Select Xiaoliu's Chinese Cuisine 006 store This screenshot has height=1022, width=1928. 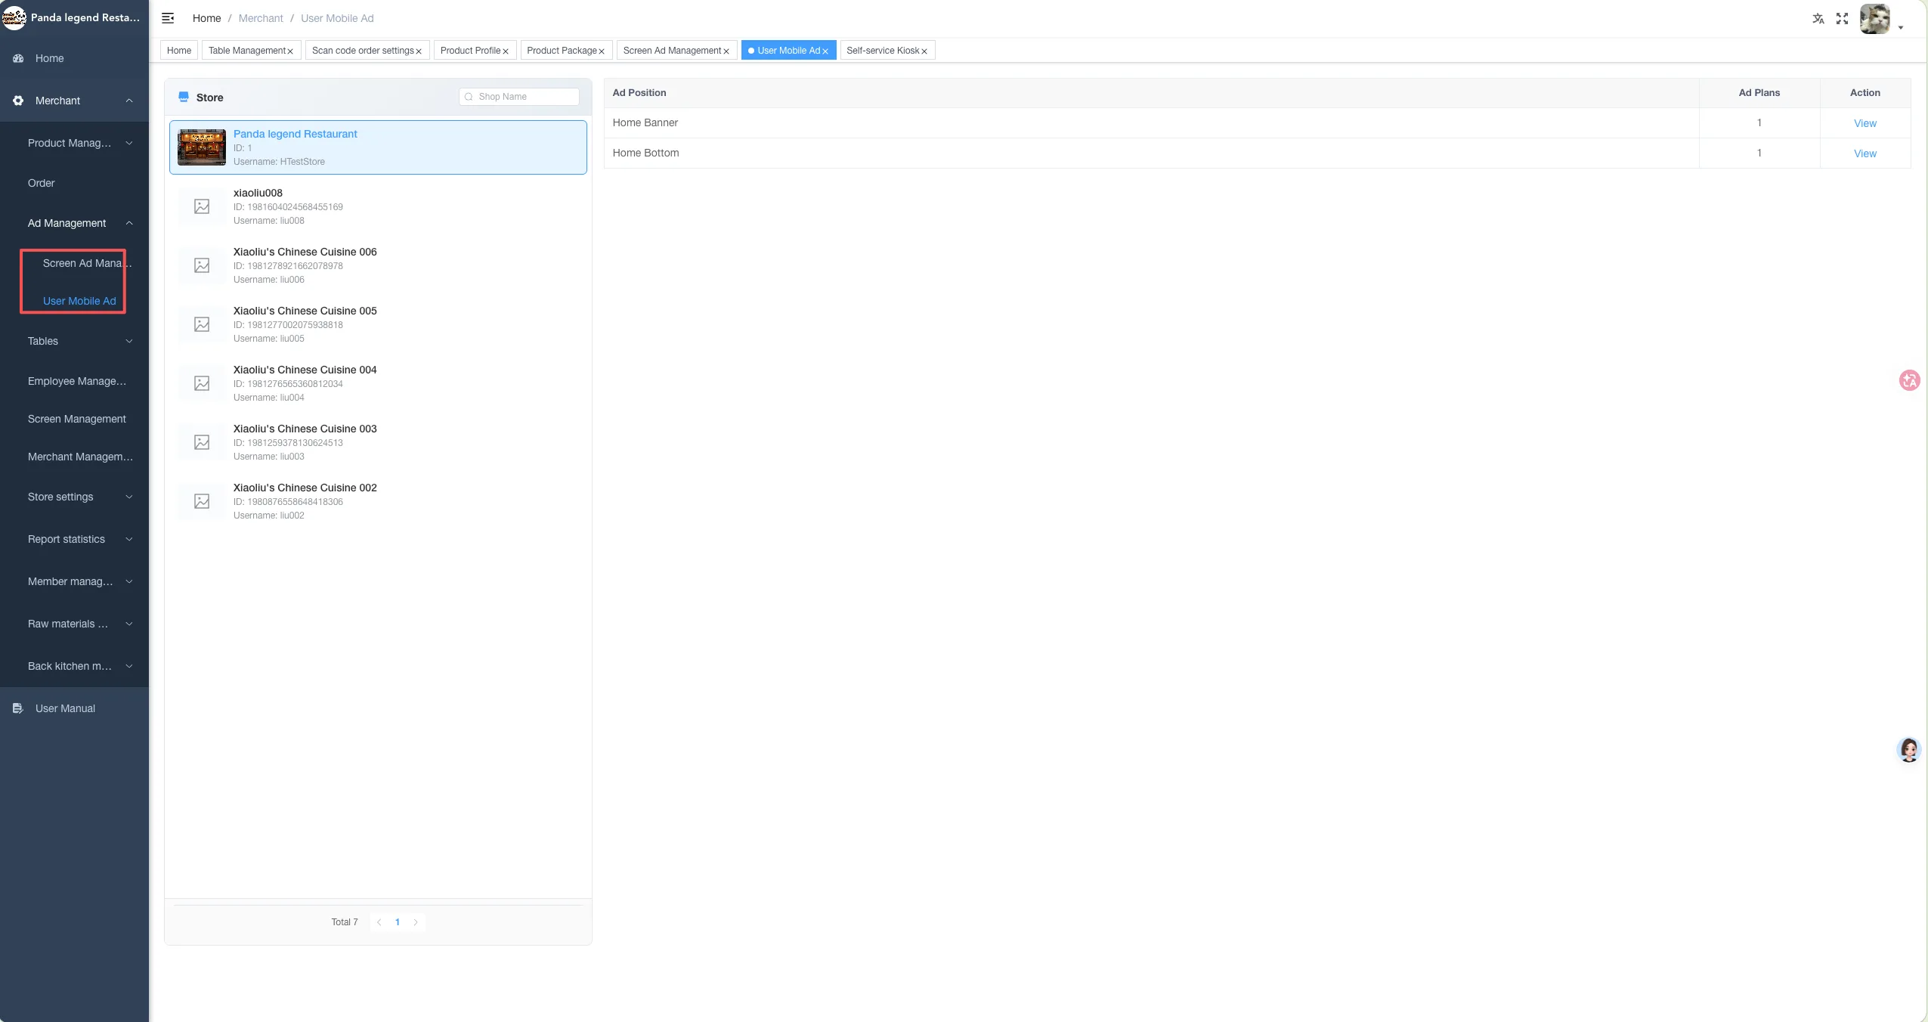click(378, 265)
